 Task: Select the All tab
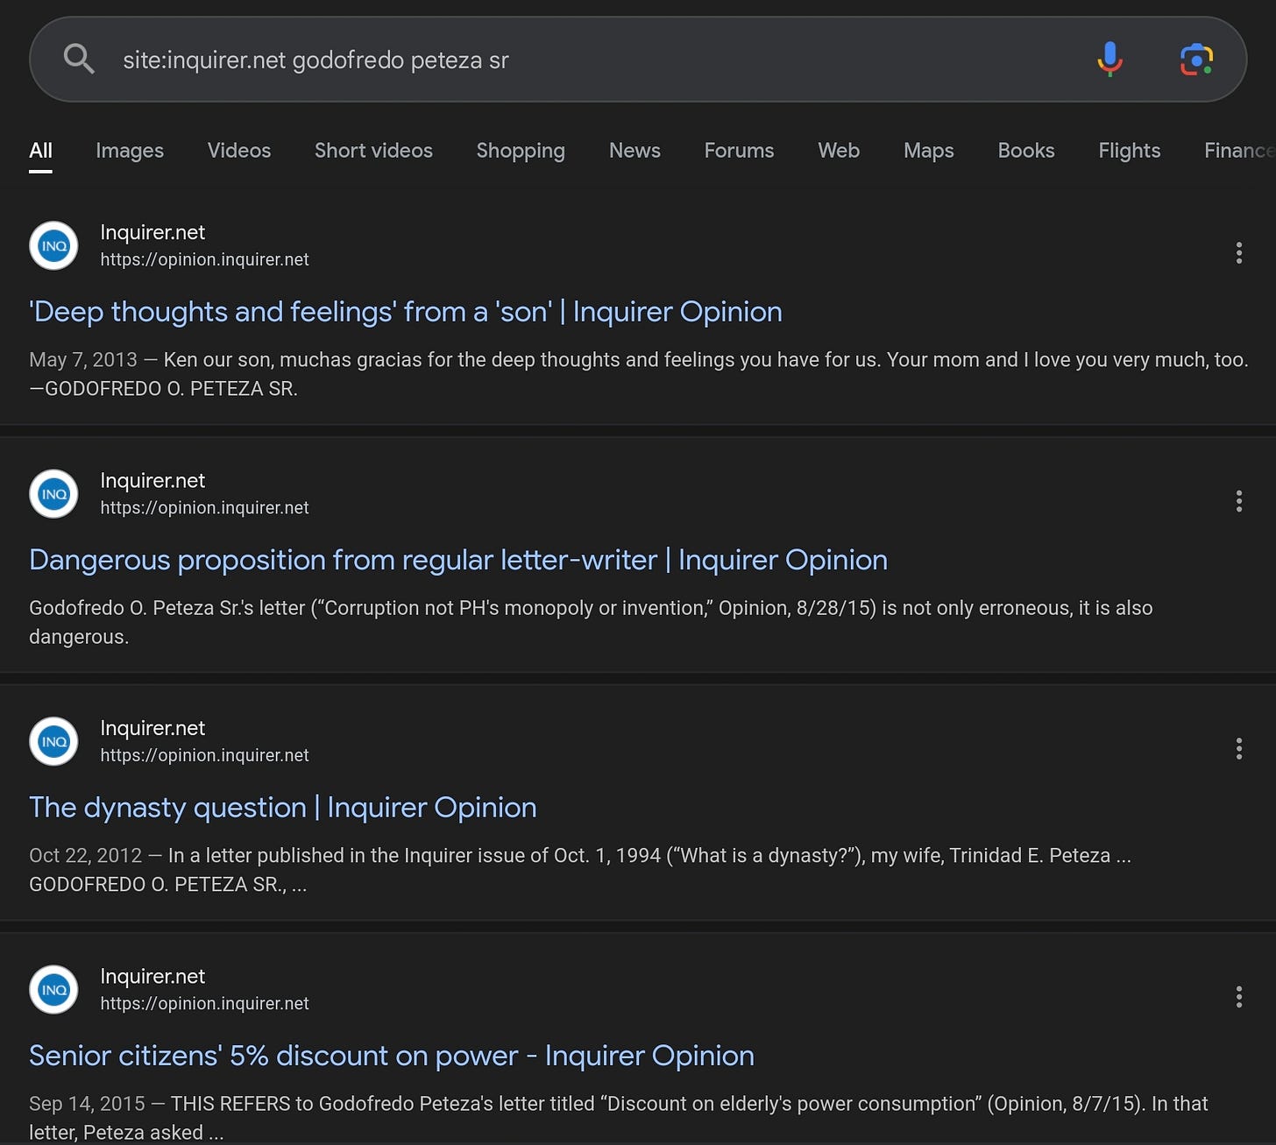[x=40, y=151]
